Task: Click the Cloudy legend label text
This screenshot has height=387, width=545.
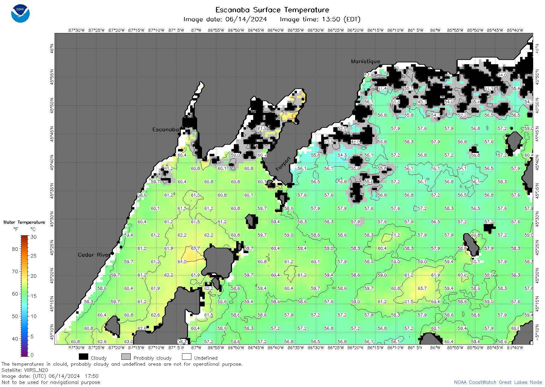Action: coord(99,358)
